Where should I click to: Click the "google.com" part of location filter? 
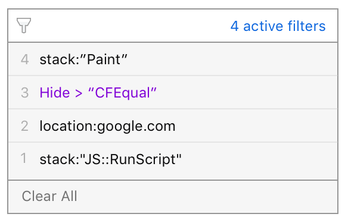tap(136, 127)
